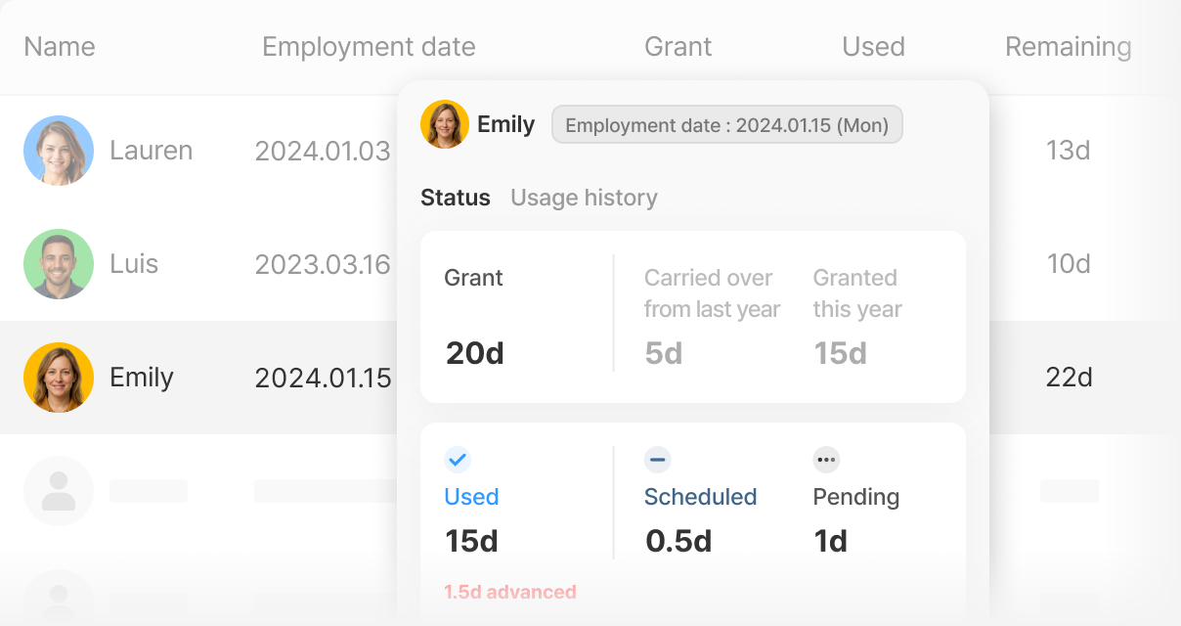Screen dimensions: 1181x626
Task: Click Emily's avatar in the table row
Action: 59,378
